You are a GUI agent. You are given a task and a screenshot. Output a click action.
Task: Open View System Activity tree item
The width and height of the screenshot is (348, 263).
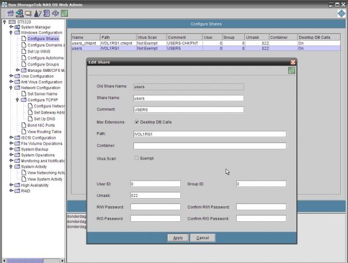pyautogui.click(x=45, y=179)
